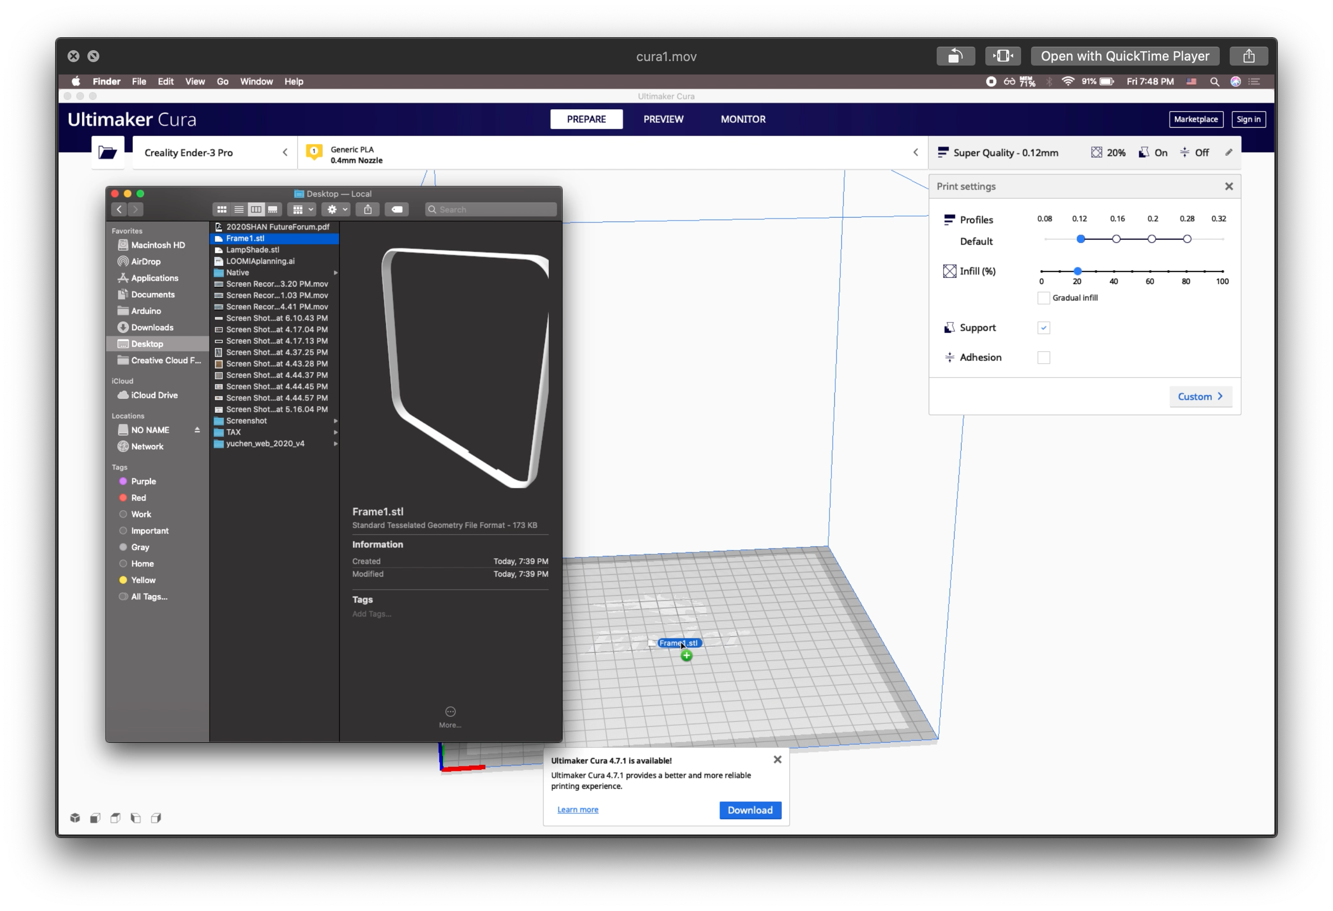Image resolution: width=1333 pixels, height=911 pixels.
Task: Switch to top view camera icon
Action: click(x=115, y=818)
